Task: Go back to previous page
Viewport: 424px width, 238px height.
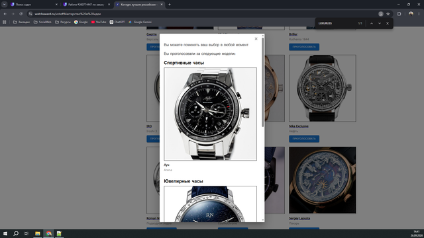Action: (x=5, y=14)
